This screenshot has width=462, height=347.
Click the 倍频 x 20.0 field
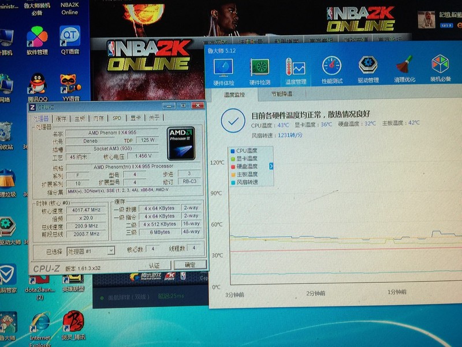coord(86,218)
